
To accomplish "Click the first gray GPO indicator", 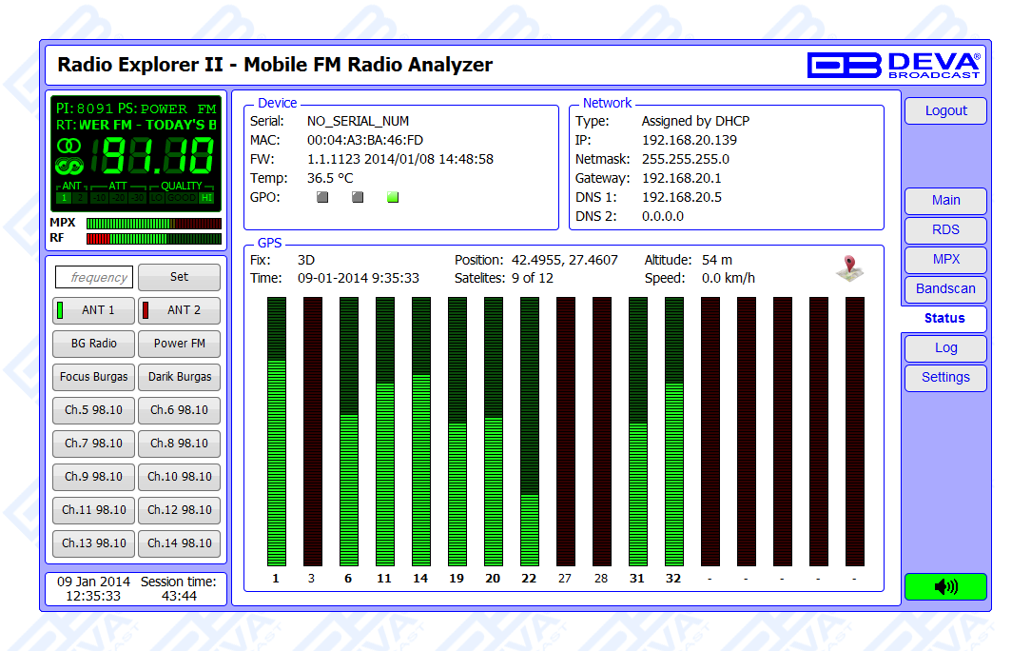I will pos(322,198).
